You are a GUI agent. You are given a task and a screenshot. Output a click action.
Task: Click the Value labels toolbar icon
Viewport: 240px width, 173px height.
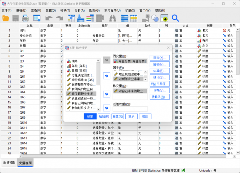(164, 18)
